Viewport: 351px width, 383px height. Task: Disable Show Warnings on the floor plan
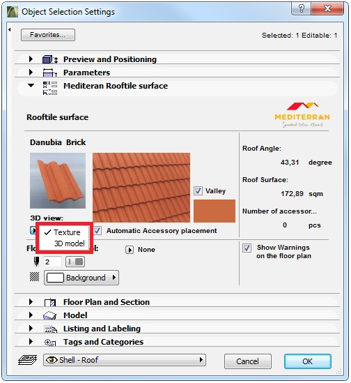(x=247, y=248)
